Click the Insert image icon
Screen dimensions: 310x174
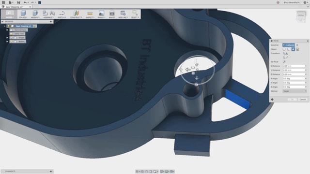coord(101,13)
